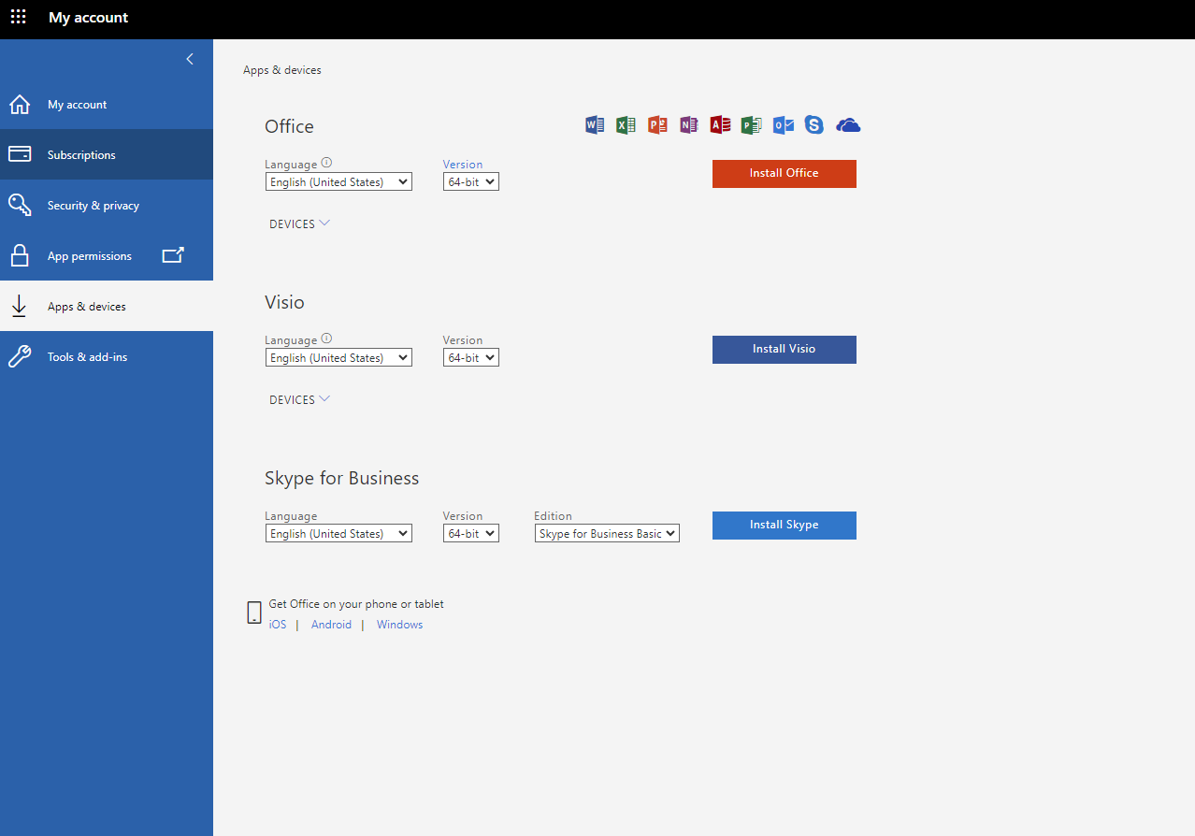This screenshot has height=836, width=1195.
Task: Open App permissions in sidebar
Action: (x=107, y=255)
